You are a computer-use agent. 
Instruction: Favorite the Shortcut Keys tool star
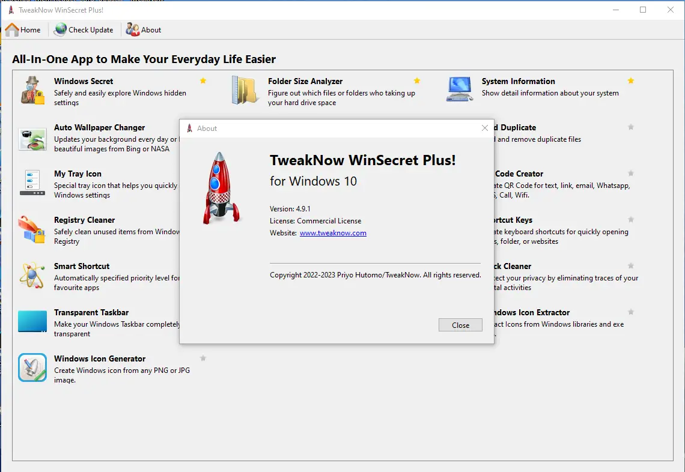(x=631, y=220)
